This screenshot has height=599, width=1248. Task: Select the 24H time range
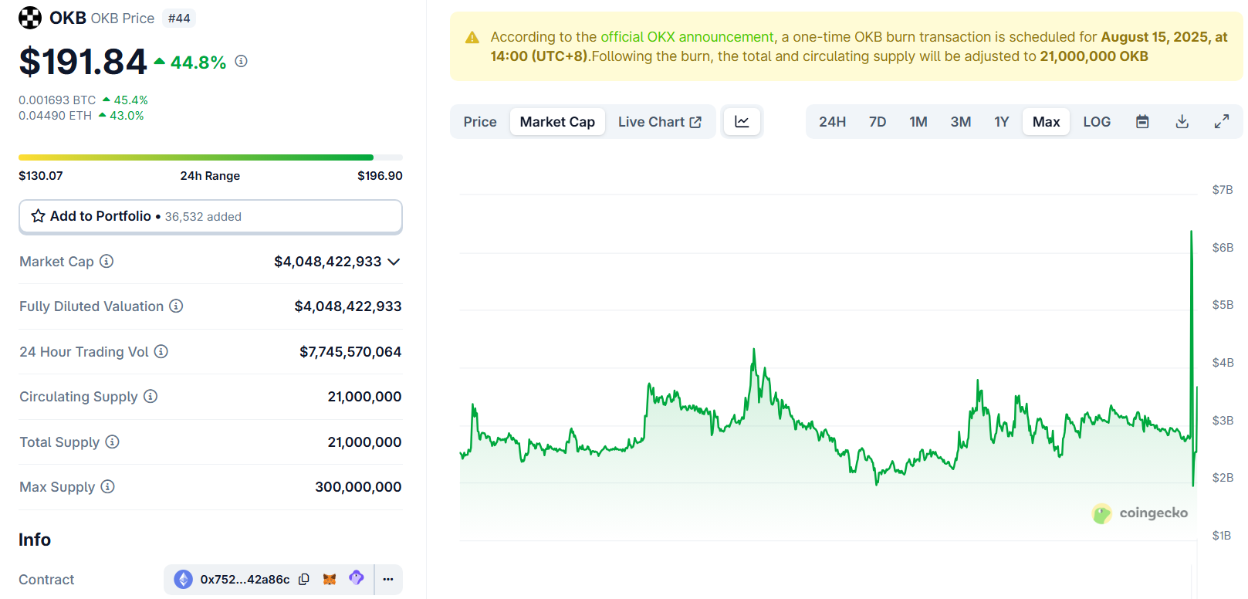832,122
